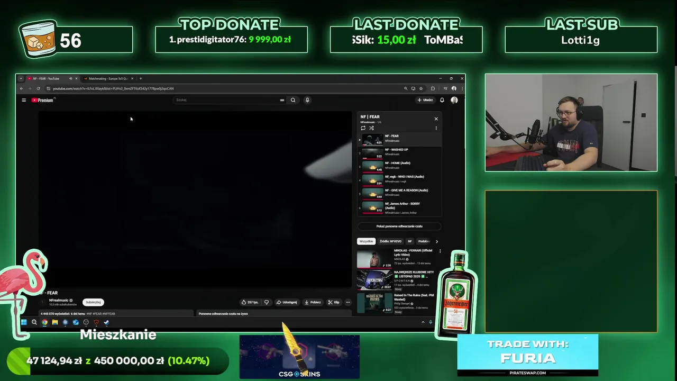Viewport: 677px width, 381px height.
Task: Open Raised In The Ruins recommended video
Action: point(397,304)
